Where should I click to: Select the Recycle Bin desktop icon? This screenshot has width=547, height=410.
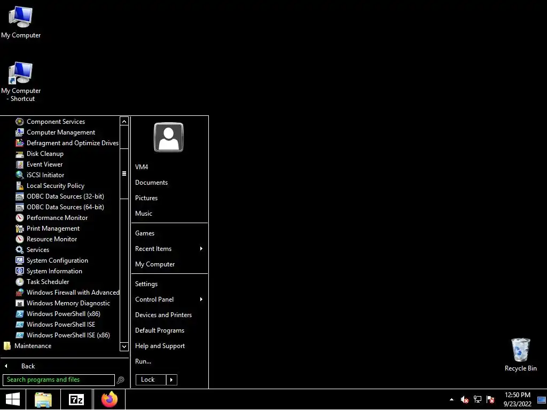point(520,354)
